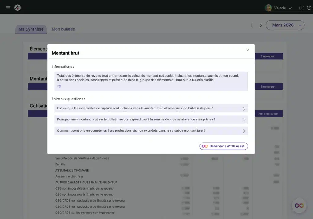313x219 pixels.
Task: Open the floating 4YOU Assist infinity icon
Action: tap(299, 206)
